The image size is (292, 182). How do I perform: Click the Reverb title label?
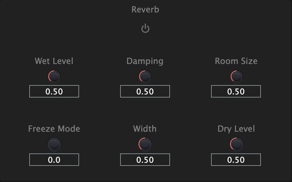coord(145,10)
